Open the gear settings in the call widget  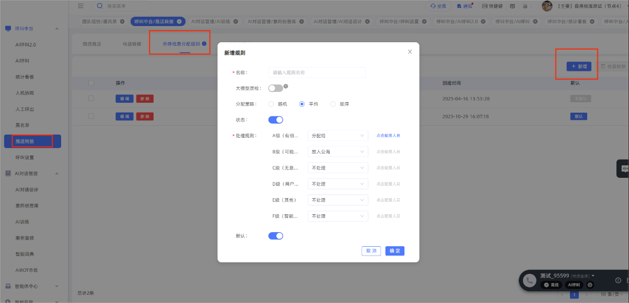click(x=590, y=285)
